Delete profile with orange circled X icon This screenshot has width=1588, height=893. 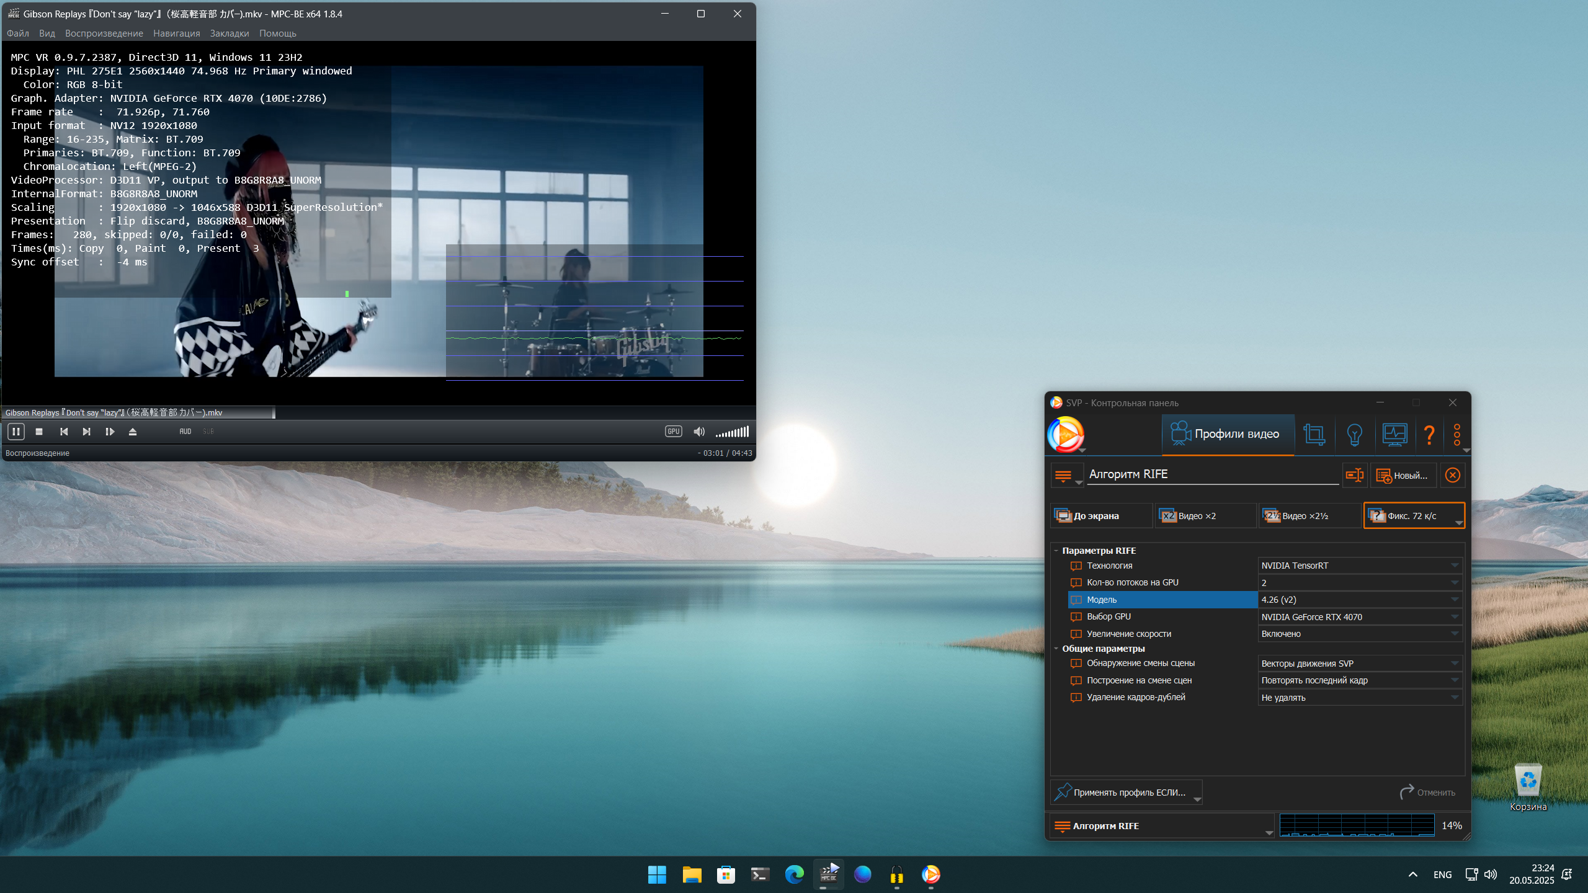(1452, 476)
